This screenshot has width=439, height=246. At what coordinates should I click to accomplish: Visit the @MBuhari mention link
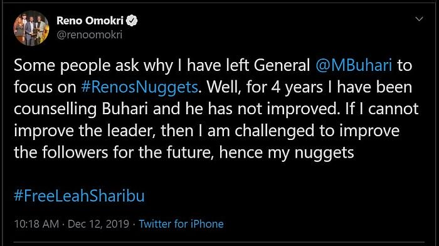point(354,65)
